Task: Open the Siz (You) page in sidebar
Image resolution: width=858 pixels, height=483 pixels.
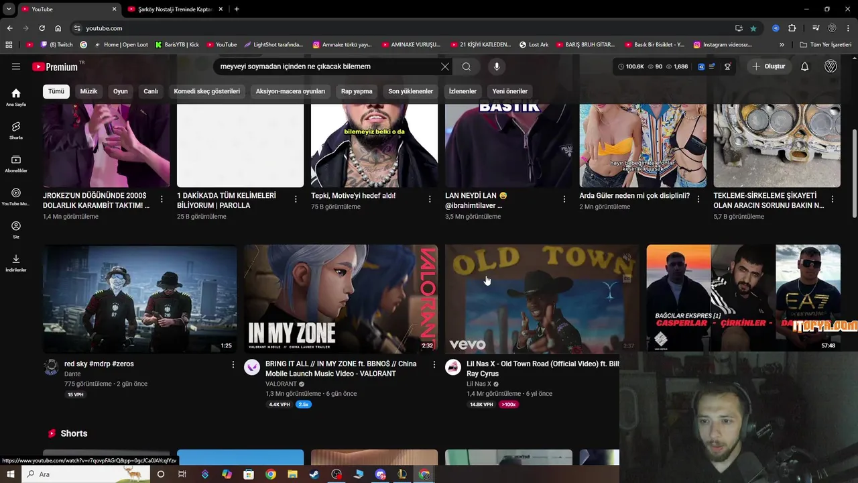Action: pyautogui.click(x=16, y=229)
